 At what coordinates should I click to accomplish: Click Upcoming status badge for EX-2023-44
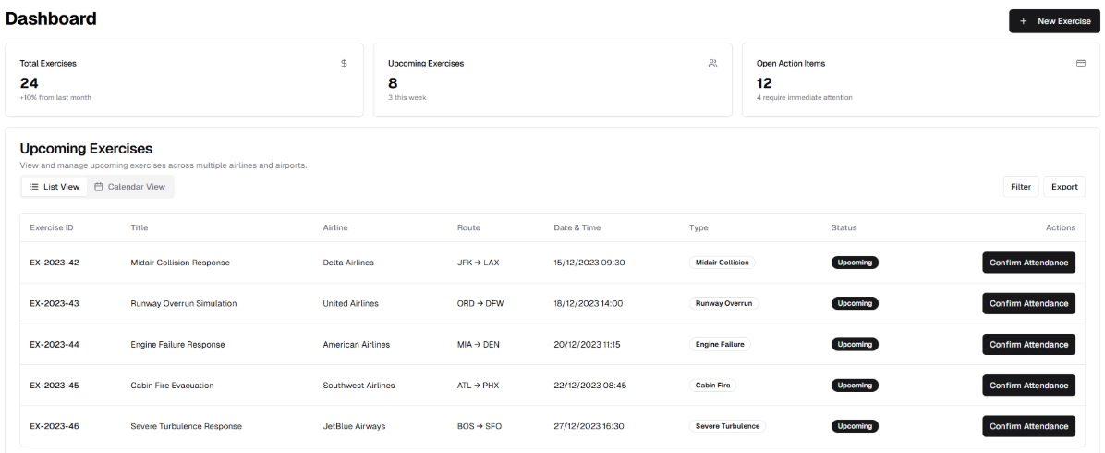tap(855, 344)
